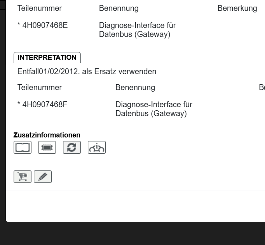The height and width of the screenshot is (245, 265).
Task: Click the microchip icon under Zusatzinformationen
Action: (x=47, y=147)
